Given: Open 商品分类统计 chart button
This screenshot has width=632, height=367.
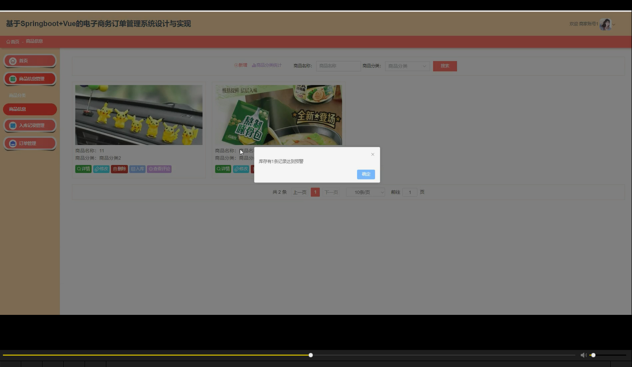Looking at the screenshot, I should [x=267, y=65].
